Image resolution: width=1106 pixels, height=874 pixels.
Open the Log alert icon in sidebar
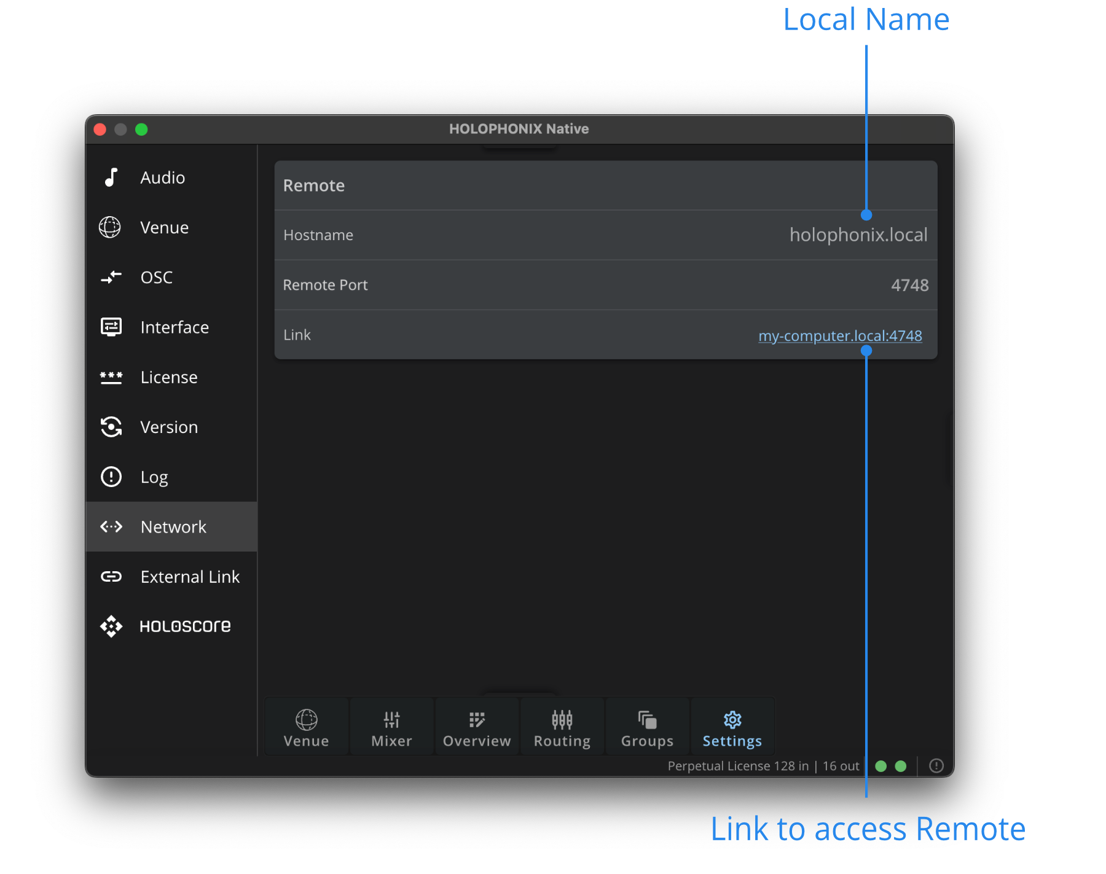[111, 477]
